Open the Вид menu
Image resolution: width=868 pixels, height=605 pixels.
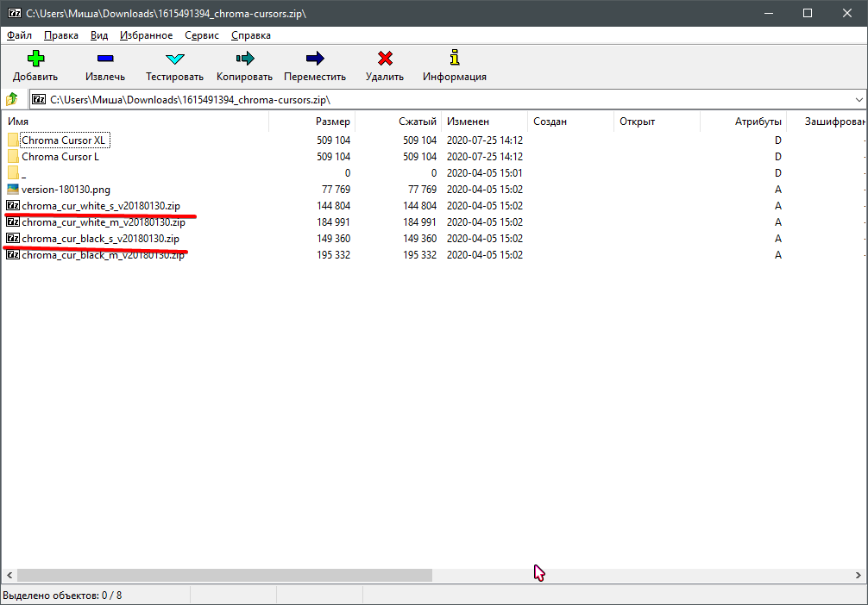(99, 35)
